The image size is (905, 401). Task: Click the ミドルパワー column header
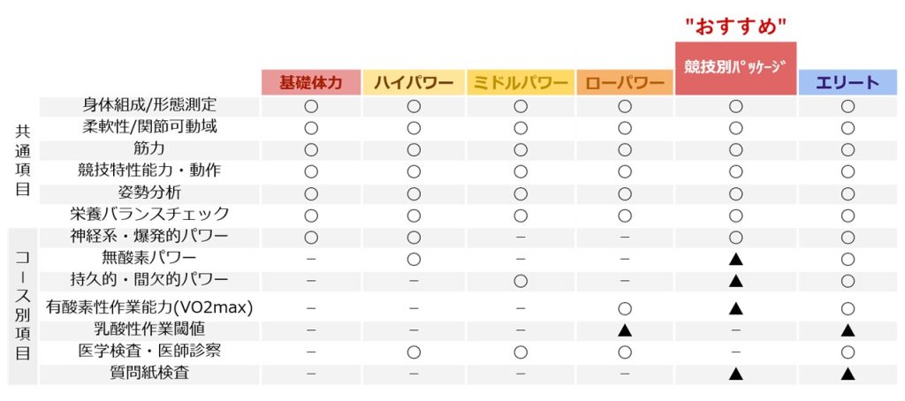click(x=521, y=82)
